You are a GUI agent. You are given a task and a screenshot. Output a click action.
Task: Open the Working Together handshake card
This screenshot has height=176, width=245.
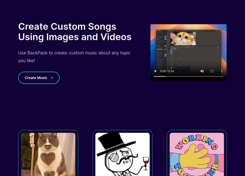pyautogui.click(x=197, y=154)
